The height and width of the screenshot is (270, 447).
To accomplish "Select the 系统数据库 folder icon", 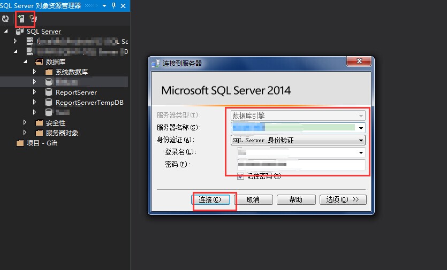I will pyautogui.click(x=49, y=72).
